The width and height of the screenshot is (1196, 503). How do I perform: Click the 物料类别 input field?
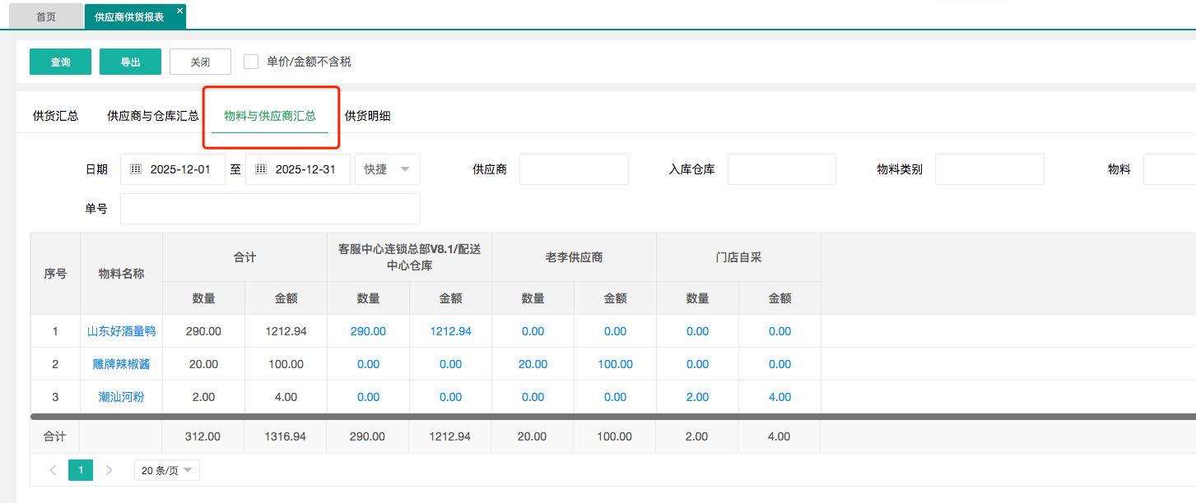pyautogui.click(x=989, y=169)
